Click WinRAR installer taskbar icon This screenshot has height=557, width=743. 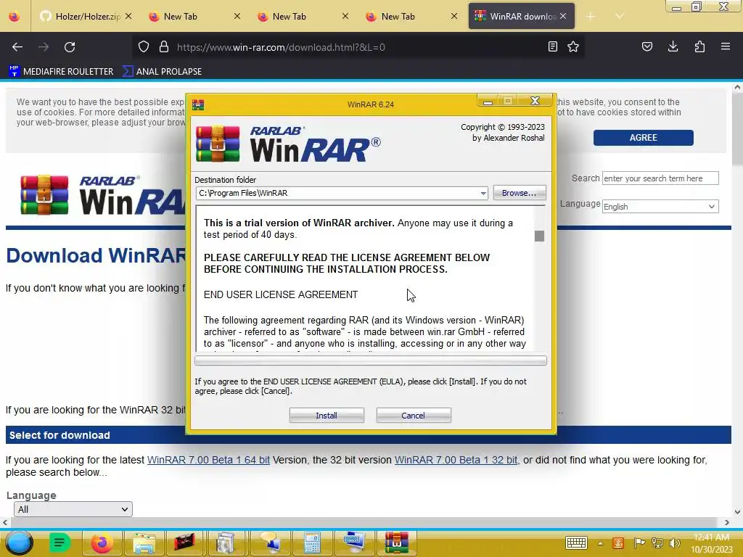pyautogui.click(x=397, y=542)
